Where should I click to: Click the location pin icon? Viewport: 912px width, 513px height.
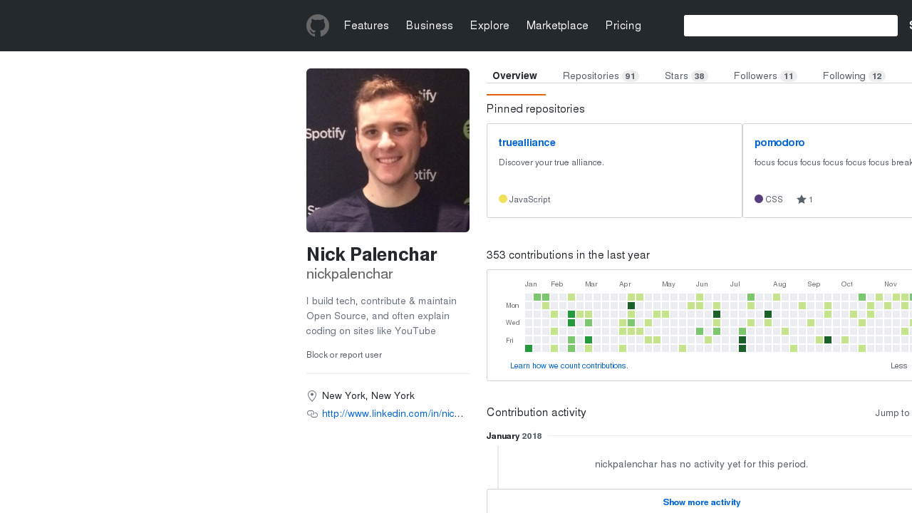[312, 396]
